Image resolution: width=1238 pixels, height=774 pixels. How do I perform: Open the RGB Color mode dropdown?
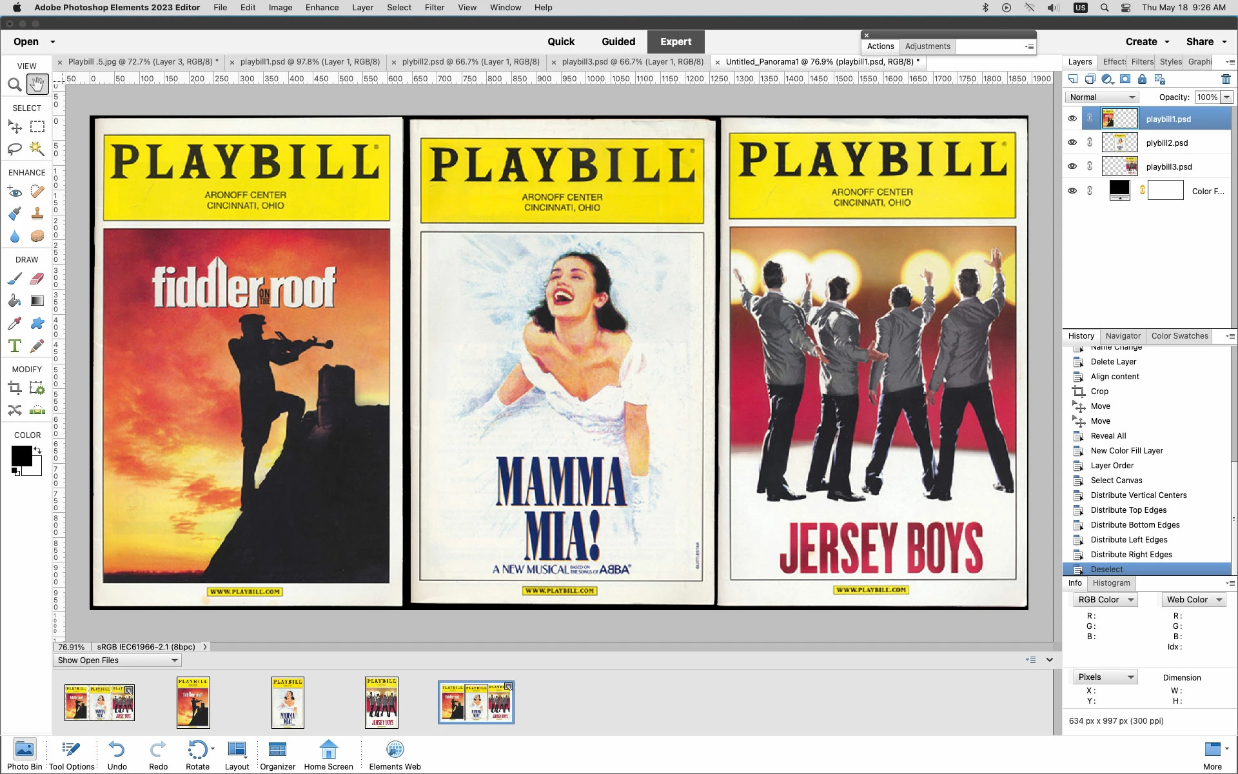(x=1105, y=599)
